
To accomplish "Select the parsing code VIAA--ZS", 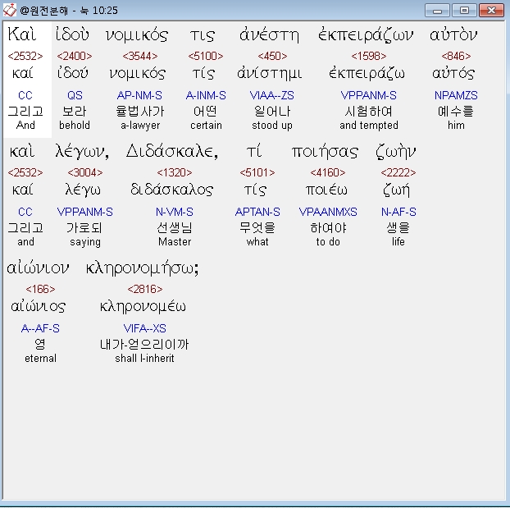I will (x=272, y=95).
